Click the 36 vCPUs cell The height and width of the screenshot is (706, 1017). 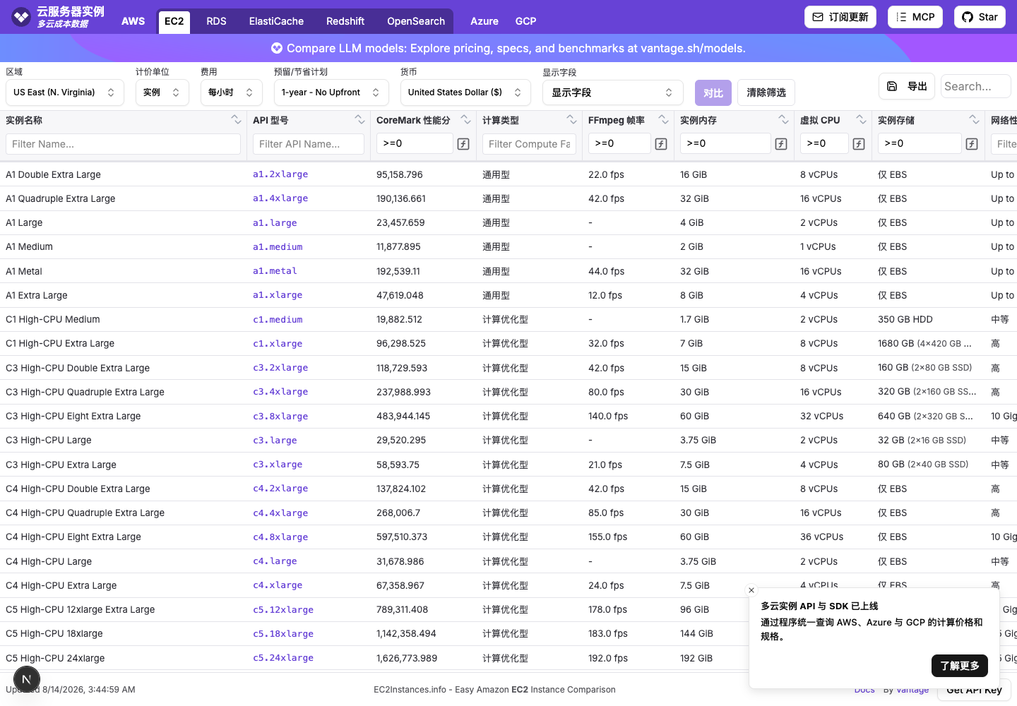pos(822,537)
